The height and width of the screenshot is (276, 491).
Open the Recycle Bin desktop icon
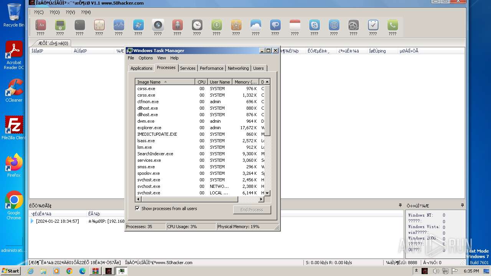point(14,15)
